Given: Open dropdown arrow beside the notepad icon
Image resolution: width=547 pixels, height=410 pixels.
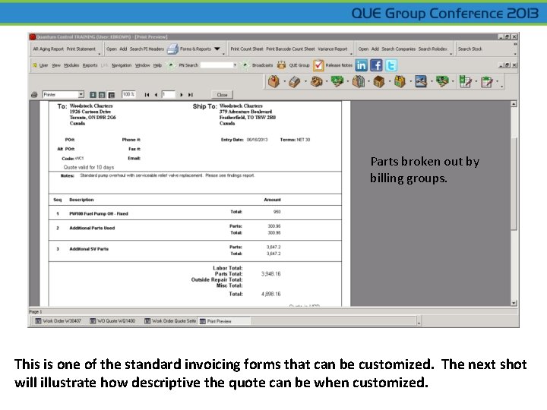Looking at the screenshot, I should click(x=497, y=82).
